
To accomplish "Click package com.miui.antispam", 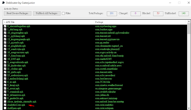I will pos(104,108).
